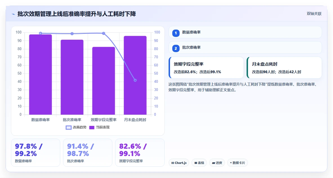The height and width of the screenshot is (178, 333).
Task: Click the purple bar for 批次准确率
Action: click(72, 77)
